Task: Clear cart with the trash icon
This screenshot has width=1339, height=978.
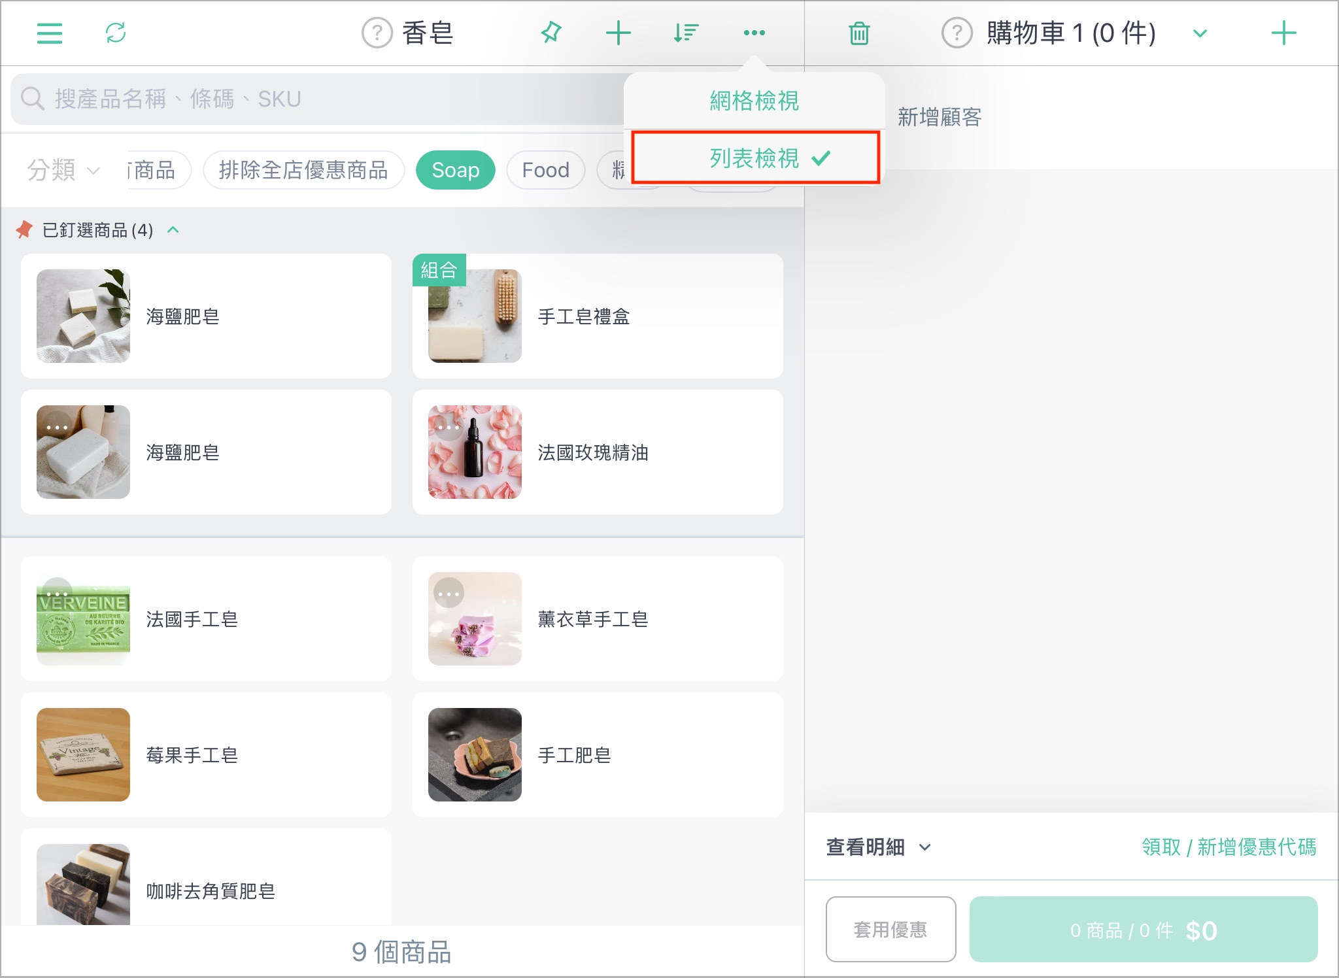Action: click(x=859, y=33)
